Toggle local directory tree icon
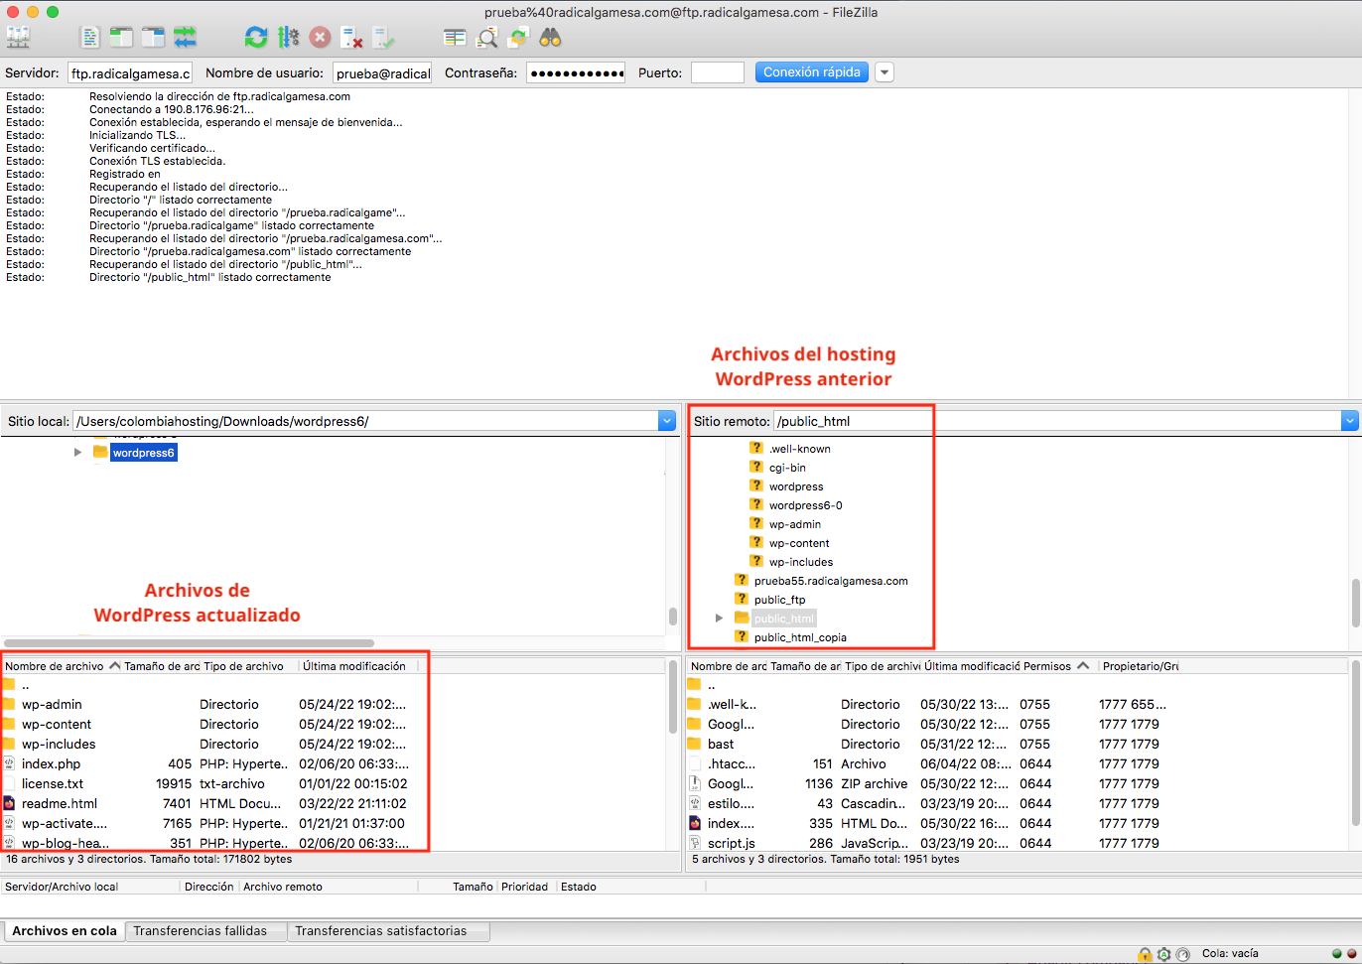The width and height of the screenshot is (1362, 964). tap(121, 38)
